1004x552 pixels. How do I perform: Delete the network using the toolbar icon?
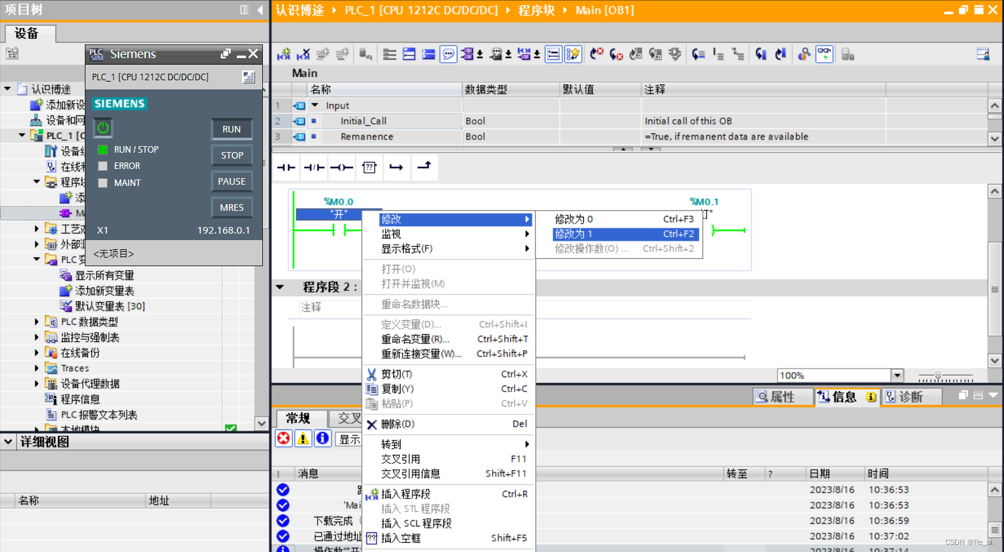pos(303,54)
